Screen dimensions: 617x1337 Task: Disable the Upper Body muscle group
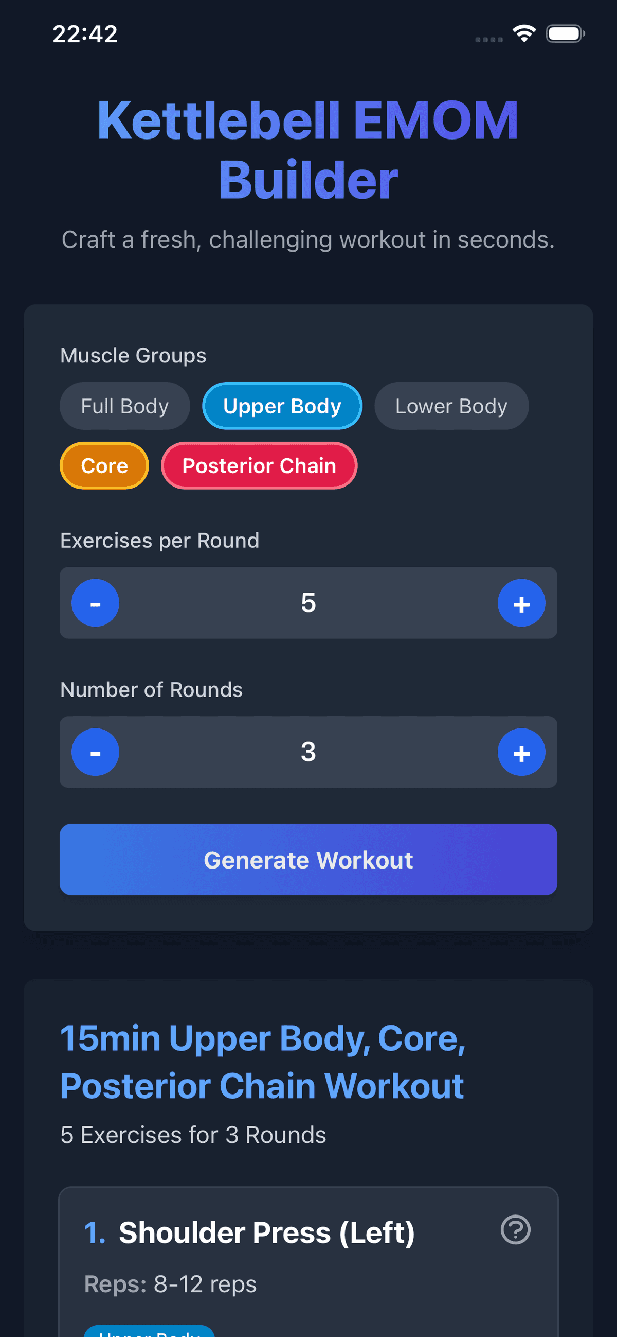click(282, 406)
